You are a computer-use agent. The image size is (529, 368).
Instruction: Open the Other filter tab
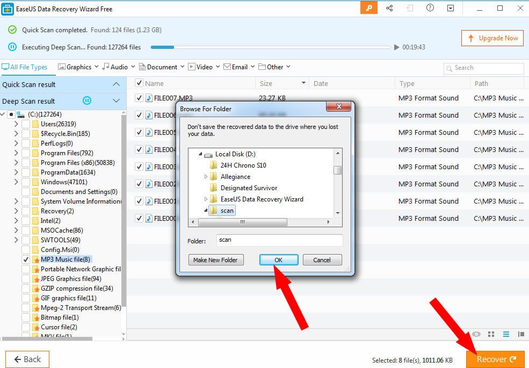274,67
